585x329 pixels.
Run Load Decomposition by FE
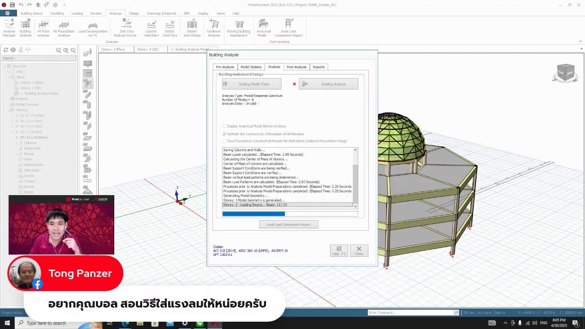click(x=93, y=28)
